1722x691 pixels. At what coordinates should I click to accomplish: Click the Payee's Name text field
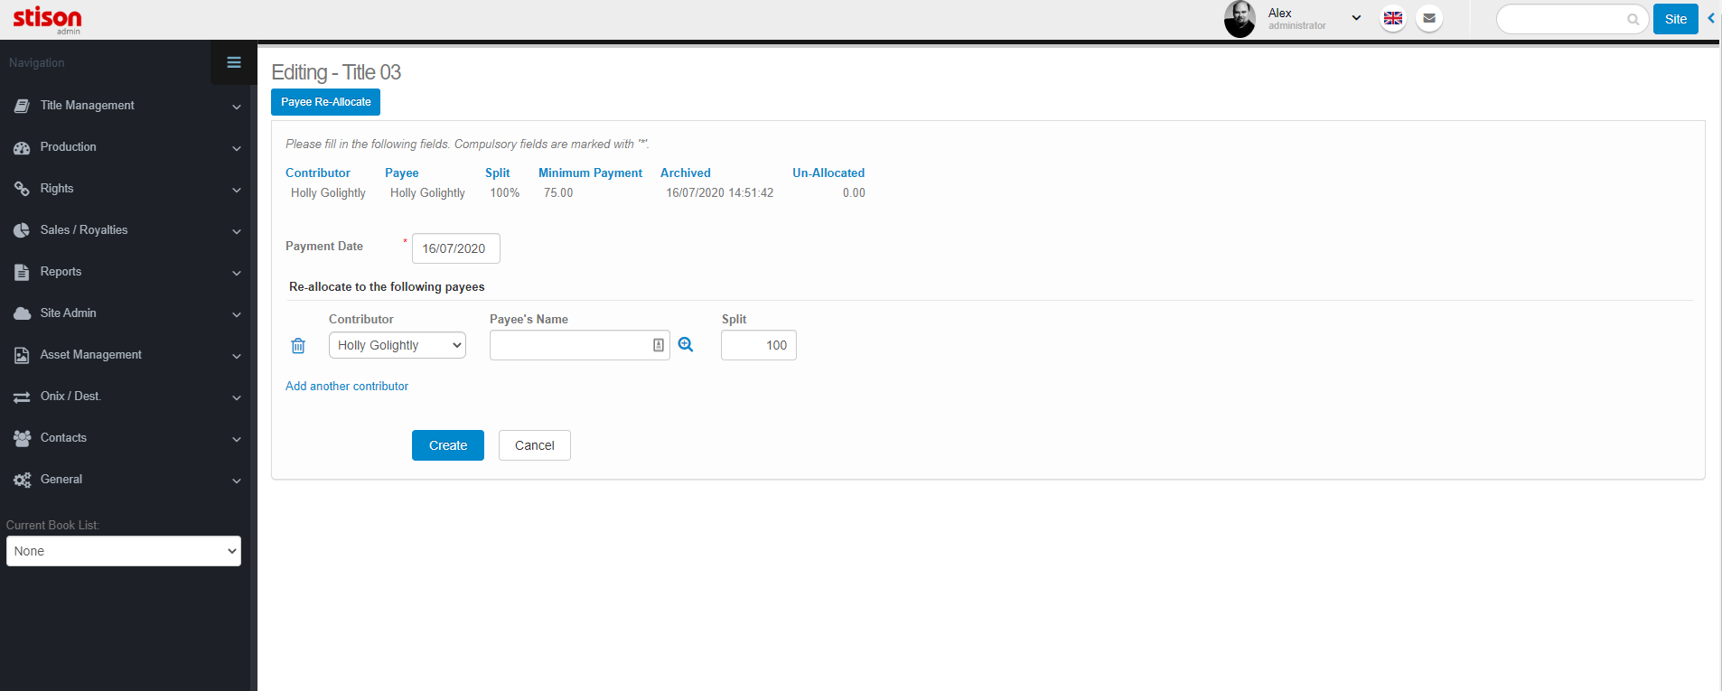click(x=569, y=345)
